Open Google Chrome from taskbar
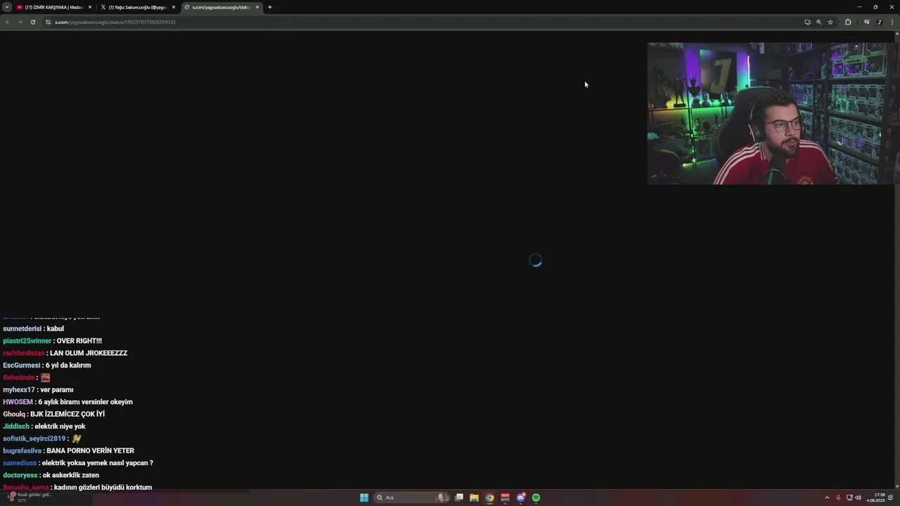900x506 pixels. [x=489, y=498]
